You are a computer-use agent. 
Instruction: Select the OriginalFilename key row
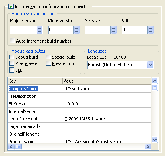point(35,134)
